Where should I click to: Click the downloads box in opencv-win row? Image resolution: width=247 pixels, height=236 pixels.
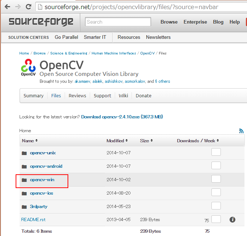click(216, 179)
